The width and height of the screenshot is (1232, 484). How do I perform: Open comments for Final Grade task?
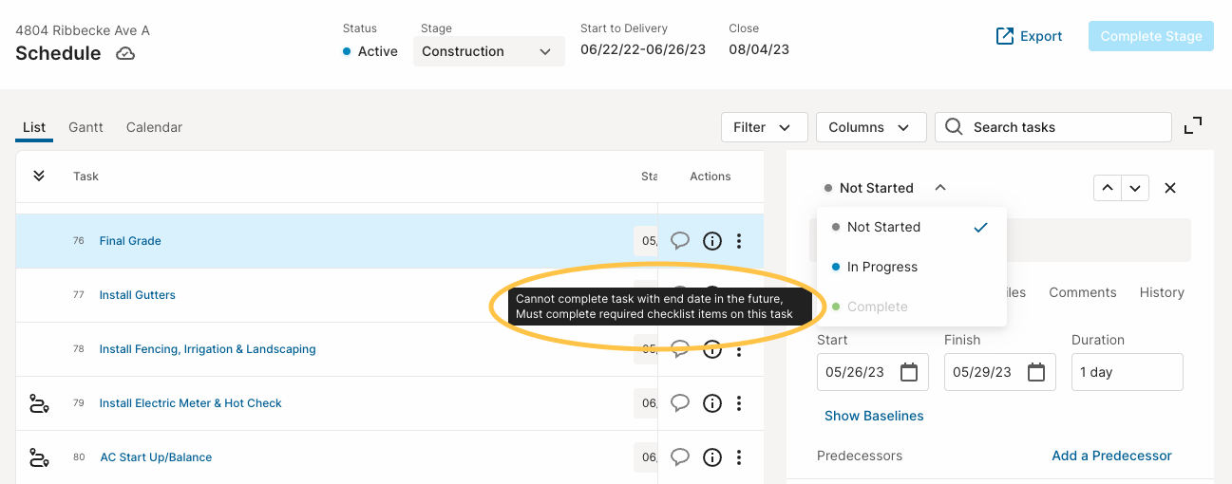pos(680,241)
